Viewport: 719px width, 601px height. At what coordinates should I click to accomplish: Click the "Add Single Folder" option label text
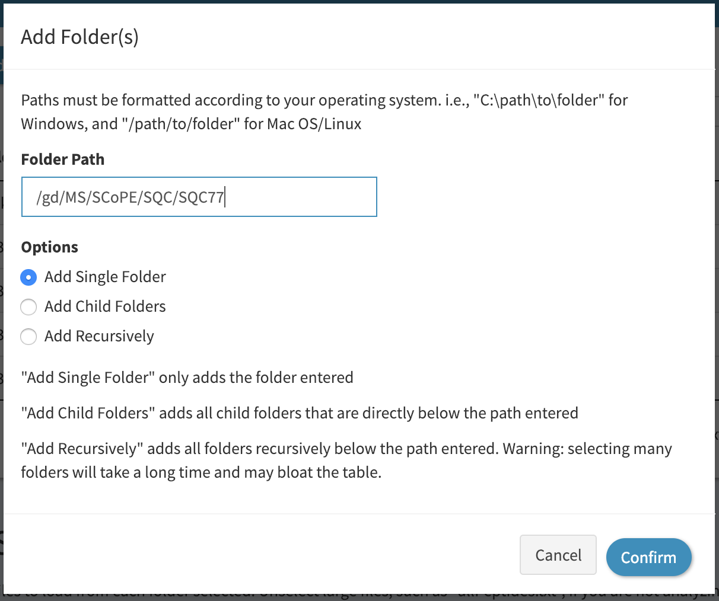coord(105,277)
